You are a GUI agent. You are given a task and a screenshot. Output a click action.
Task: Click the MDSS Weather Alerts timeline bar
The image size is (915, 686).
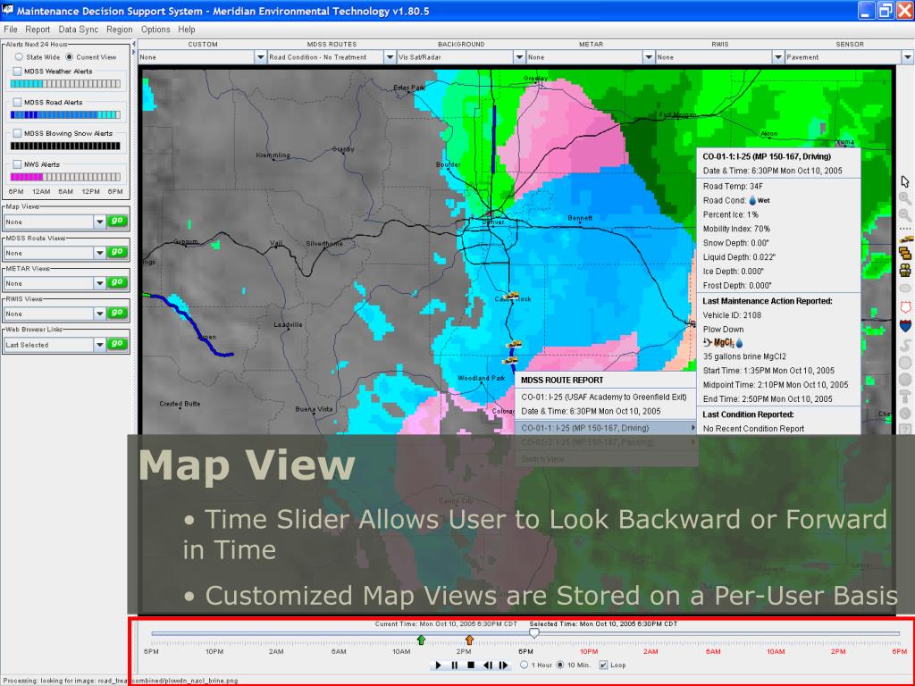pyautogui.click(x=65, y=84)
